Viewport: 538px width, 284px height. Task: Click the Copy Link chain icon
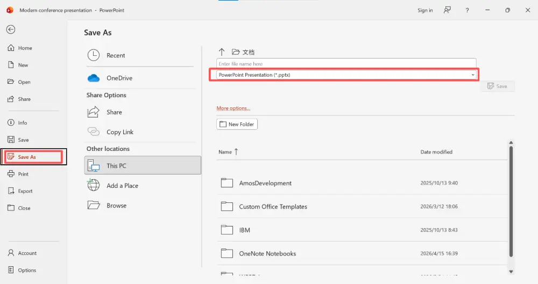(93, 132)
